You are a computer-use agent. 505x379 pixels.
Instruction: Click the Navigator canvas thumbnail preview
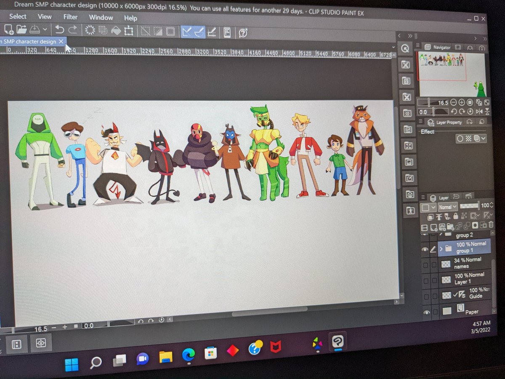(x=452, y=74)
